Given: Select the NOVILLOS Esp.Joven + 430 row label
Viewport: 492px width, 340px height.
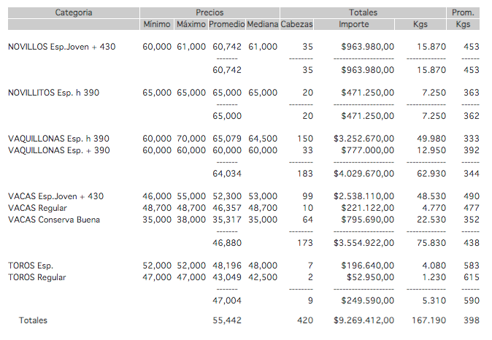Looking at the screenshot, I should 61,47.
